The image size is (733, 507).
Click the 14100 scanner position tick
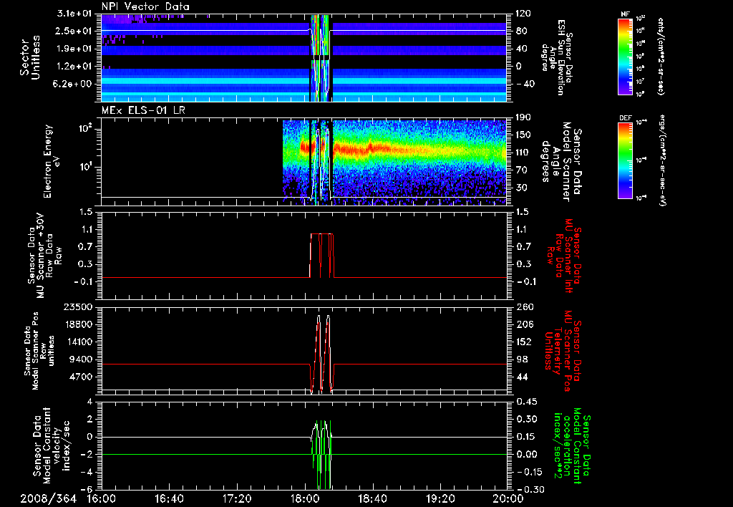(78, 342)
